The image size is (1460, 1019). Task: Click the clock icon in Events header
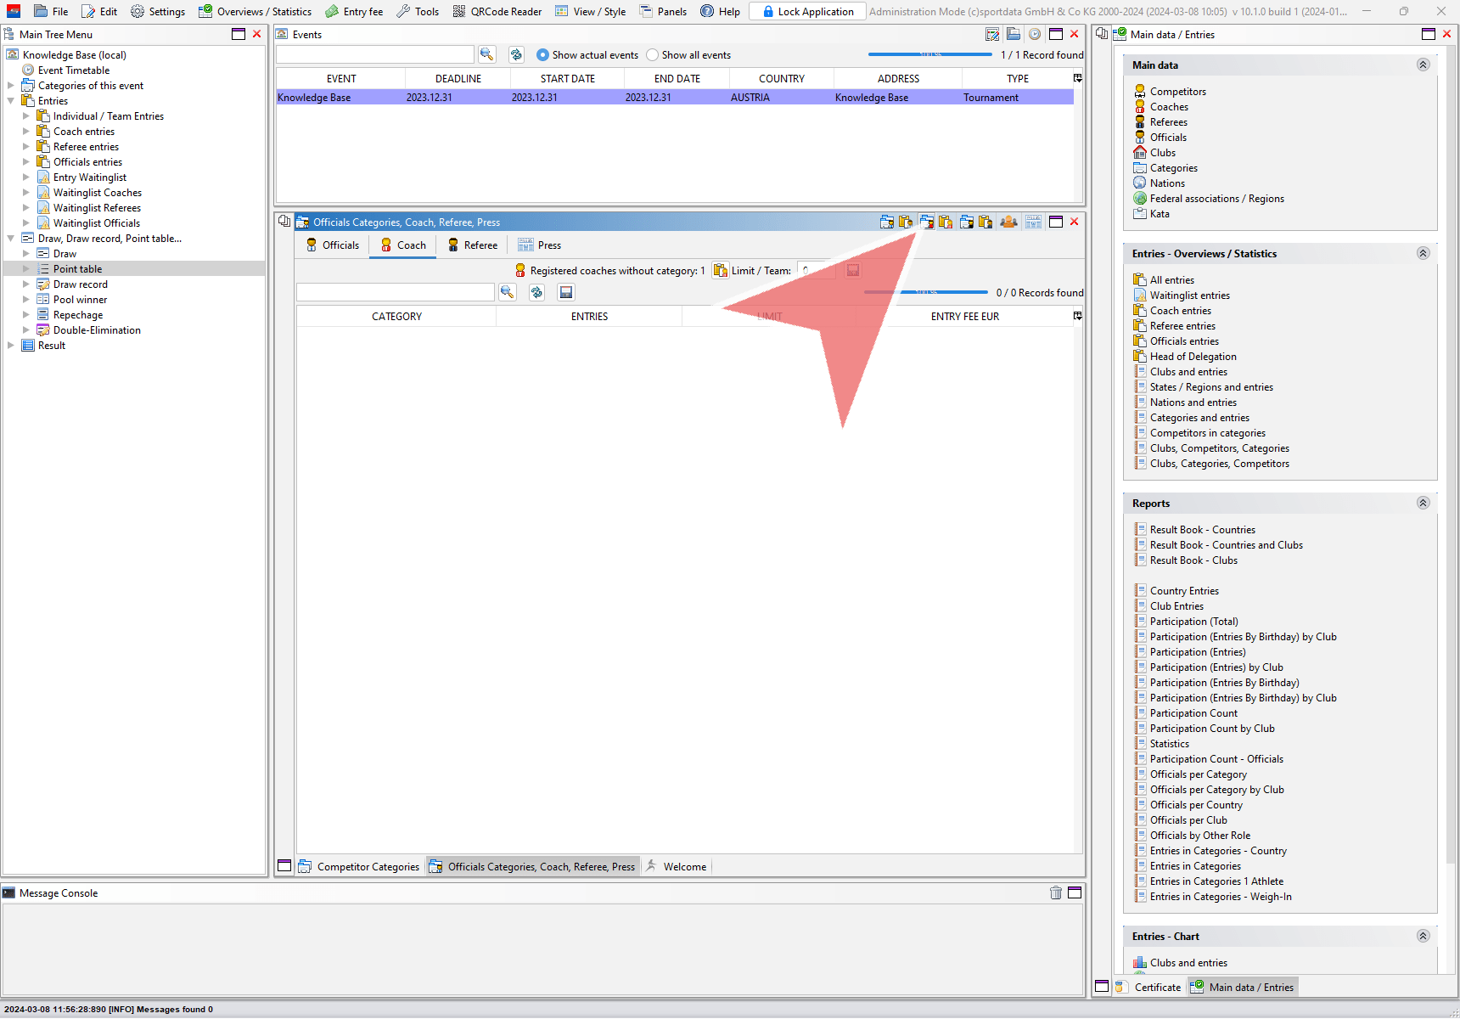point(1034,34)
